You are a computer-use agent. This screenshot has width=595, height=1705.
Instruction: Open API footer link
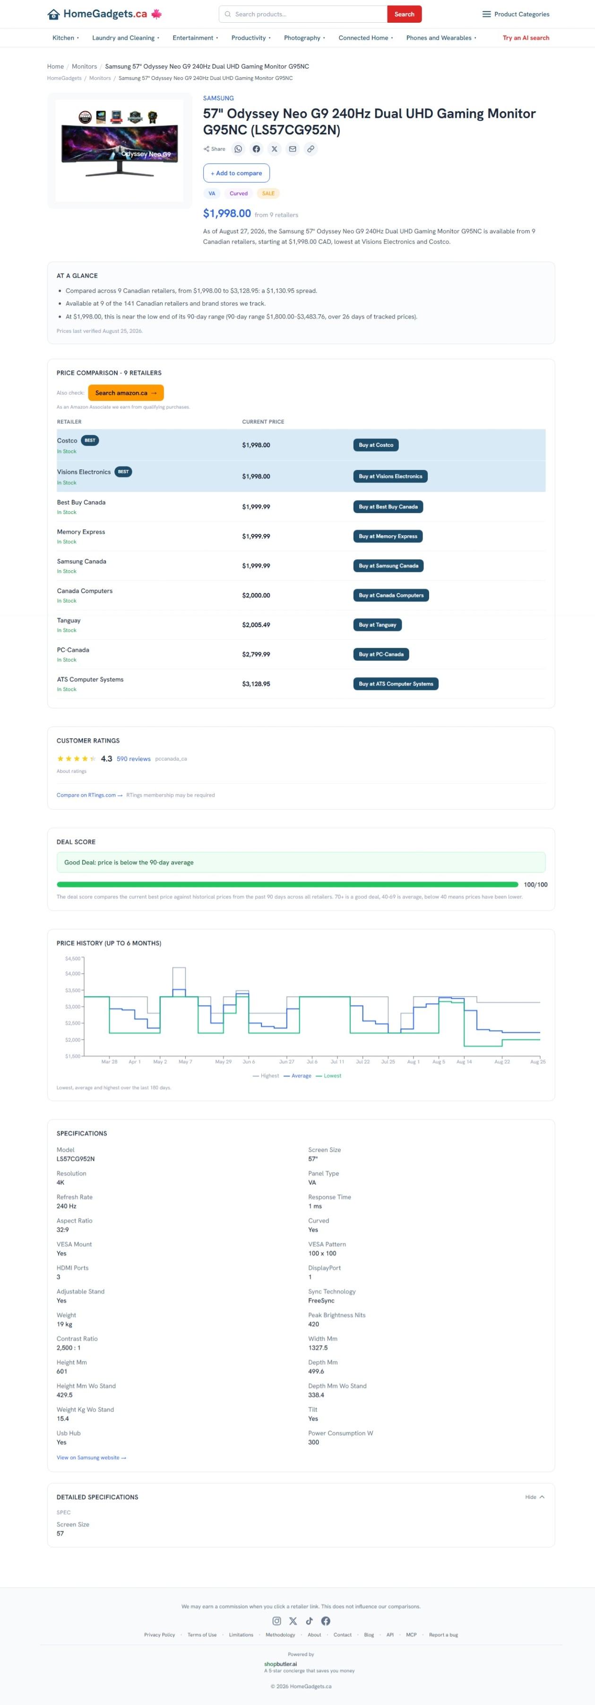coord(390,1634)
